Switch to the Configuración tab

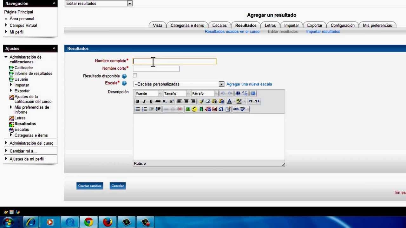click(x=343, y=25)
